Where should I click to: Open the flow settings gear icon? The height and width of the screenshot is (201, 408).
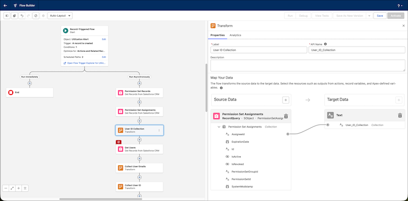coord(43,16)
